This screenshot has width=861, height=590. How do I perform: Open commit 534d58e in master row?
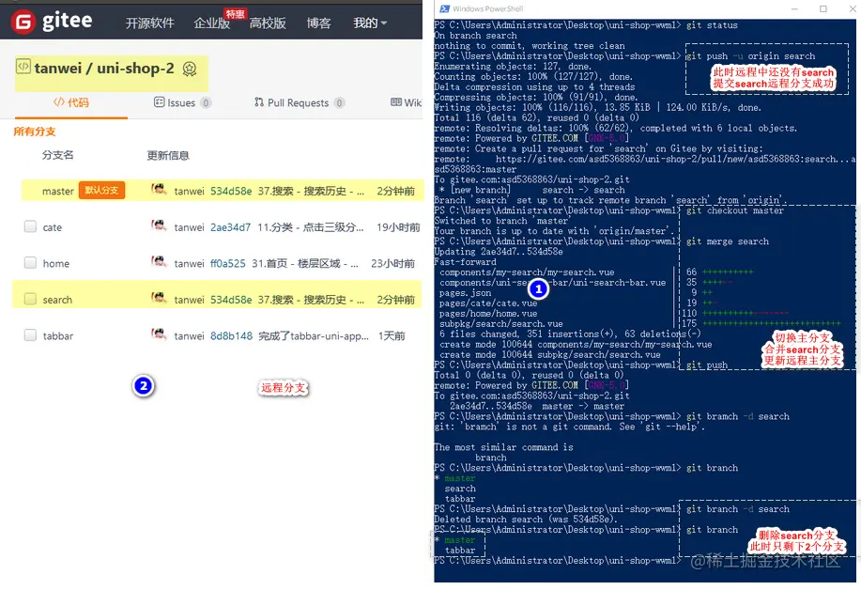tap(231, 191)
